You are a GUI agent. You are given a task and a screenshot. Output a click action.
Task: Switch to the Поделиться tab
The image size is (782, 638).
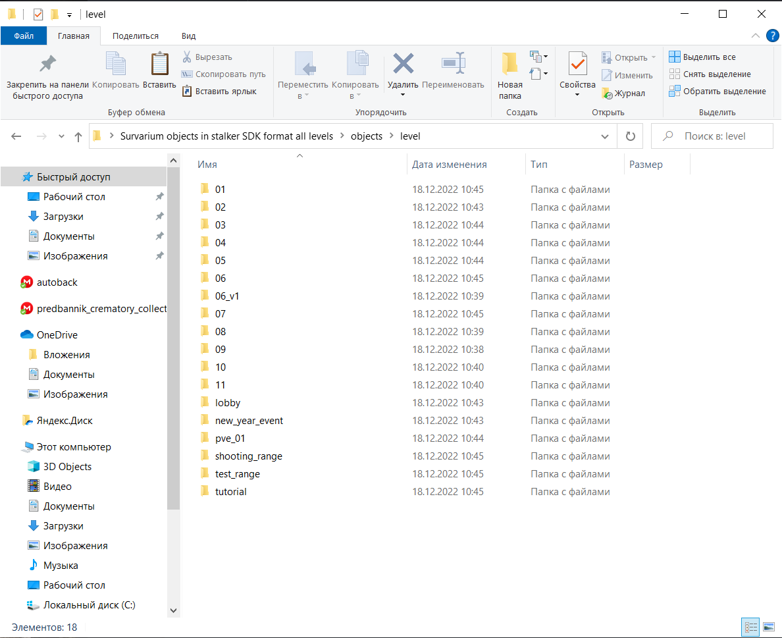(x=135, y=36)
